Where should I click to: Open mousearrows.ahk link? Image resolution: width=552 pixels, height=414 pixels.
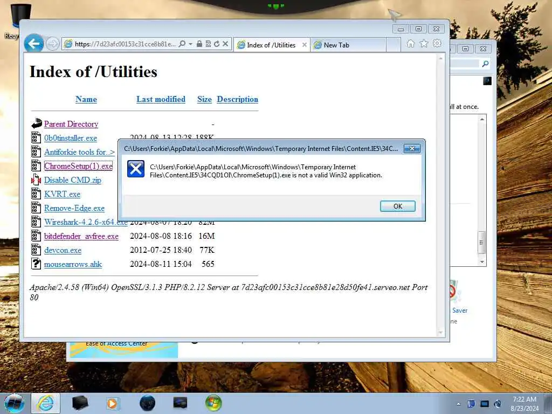pos(73,264)
